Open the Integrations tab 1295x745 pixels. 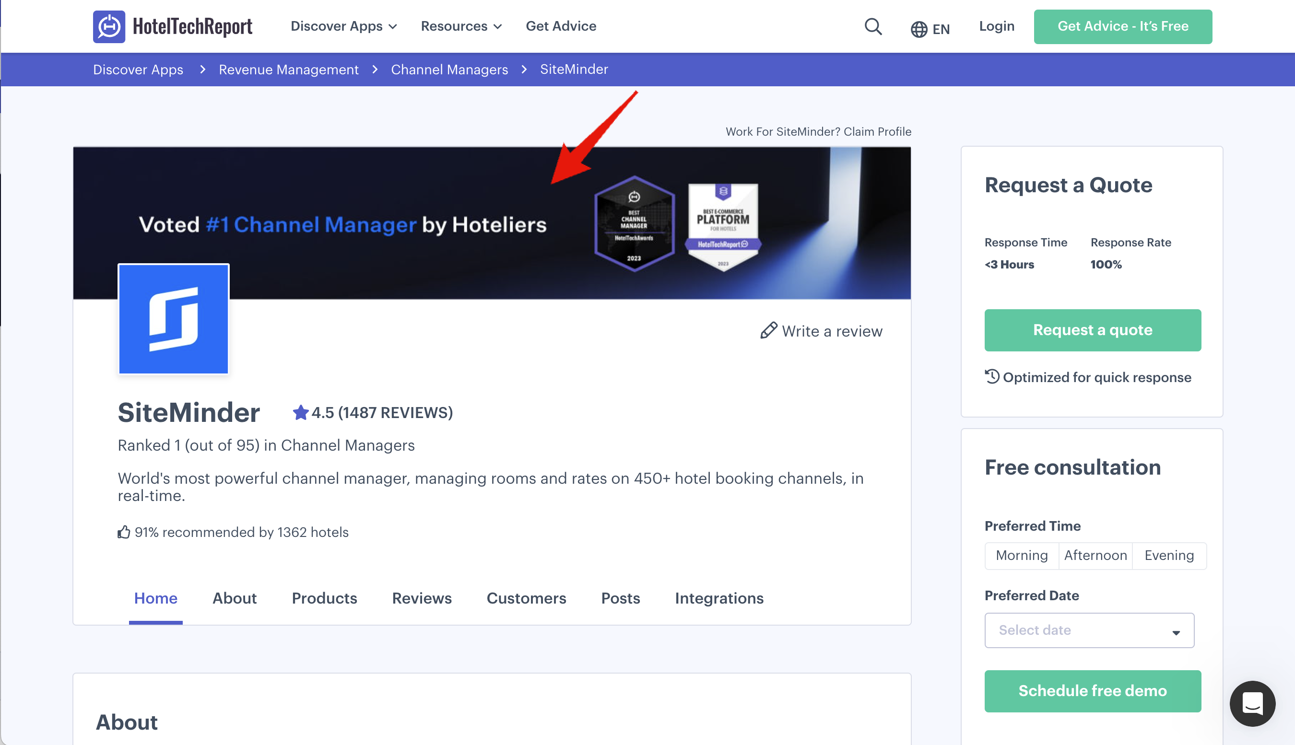pyautogui.click(x=718, y=598)
